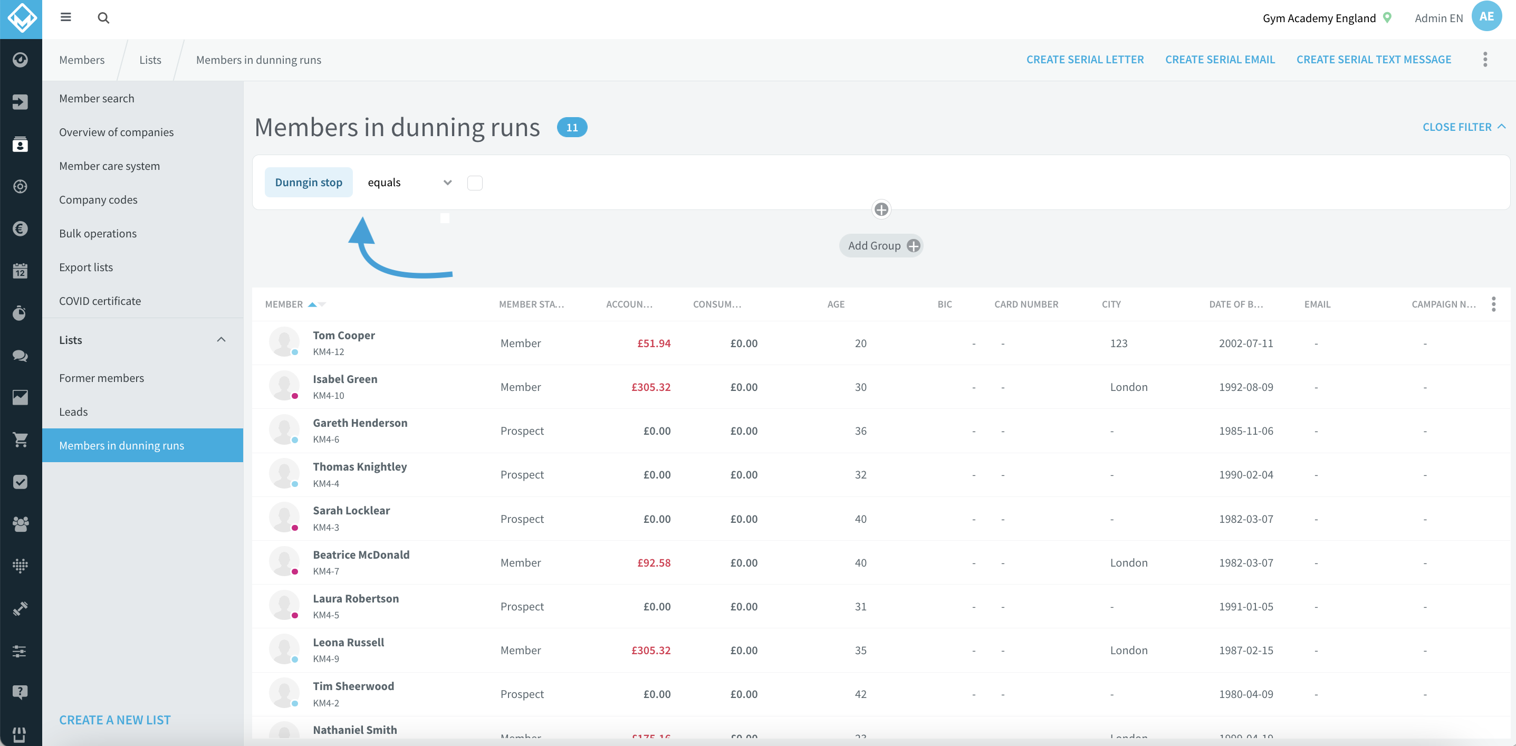Go to Members breadcrumb

(x=82, y=60)
